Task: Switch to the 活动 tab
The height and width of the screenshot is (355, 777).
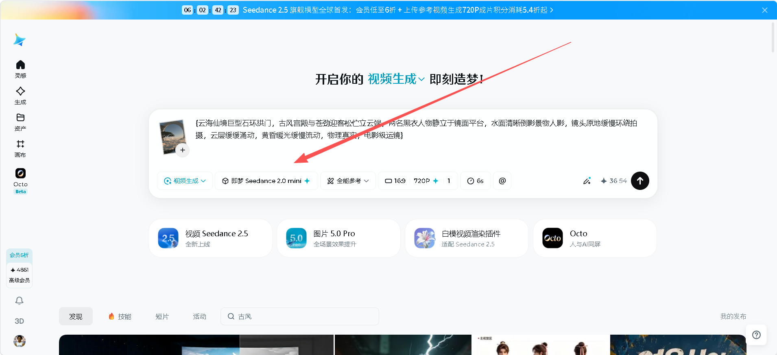Action: pos(199,316)
